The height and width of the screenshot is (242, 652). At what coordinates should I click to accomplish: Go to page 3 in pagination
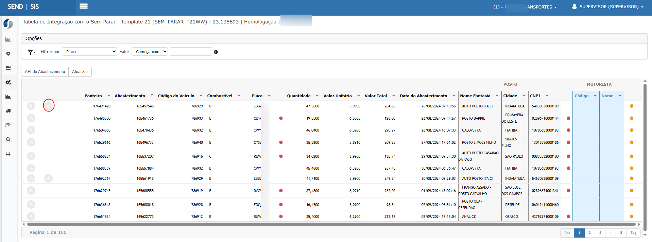(600, 233)
